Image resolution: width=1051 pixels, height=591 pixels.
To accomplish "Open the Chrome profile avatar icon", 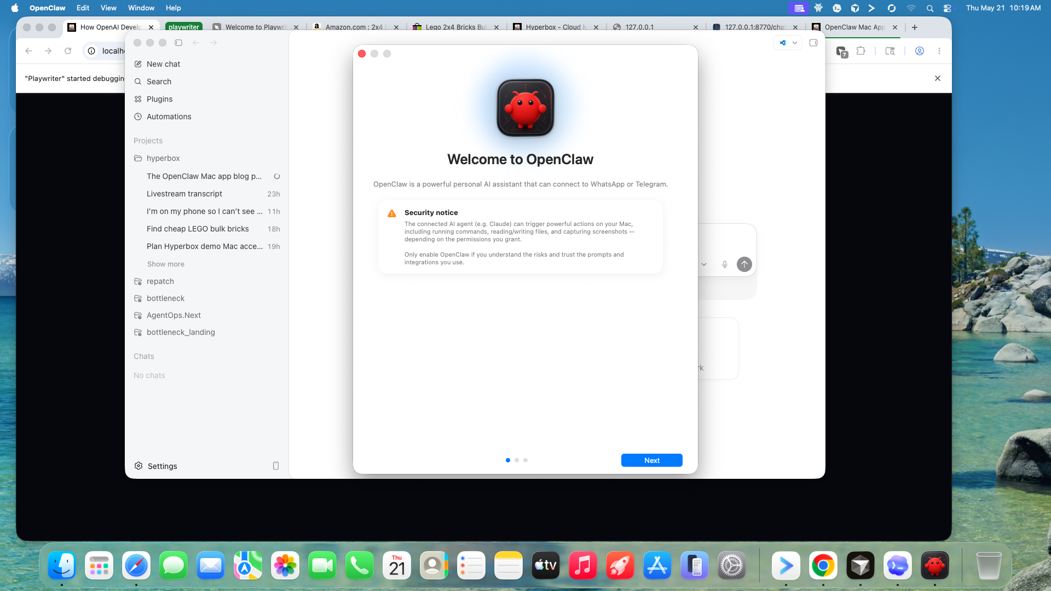I will coord(920,51).
